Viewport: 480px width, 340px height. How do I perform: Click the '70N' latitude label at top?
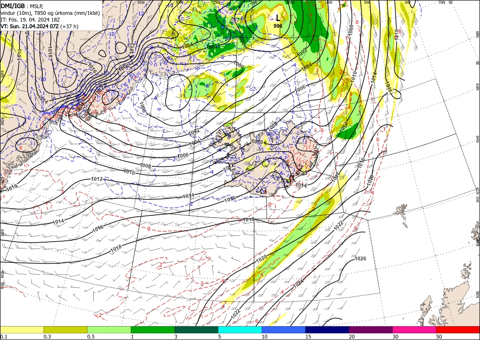tap(441, 2)
